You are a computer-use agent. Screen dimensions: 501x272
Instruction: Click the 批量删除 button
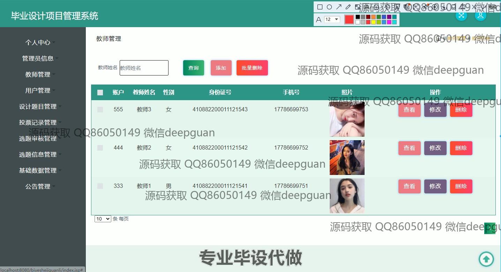coord(252,68)
